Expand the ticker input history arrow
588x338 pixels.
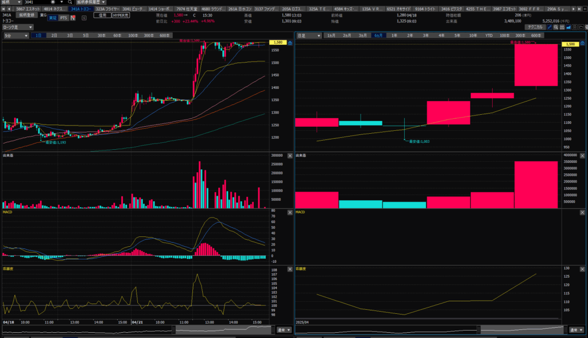[x=61, y=2]
